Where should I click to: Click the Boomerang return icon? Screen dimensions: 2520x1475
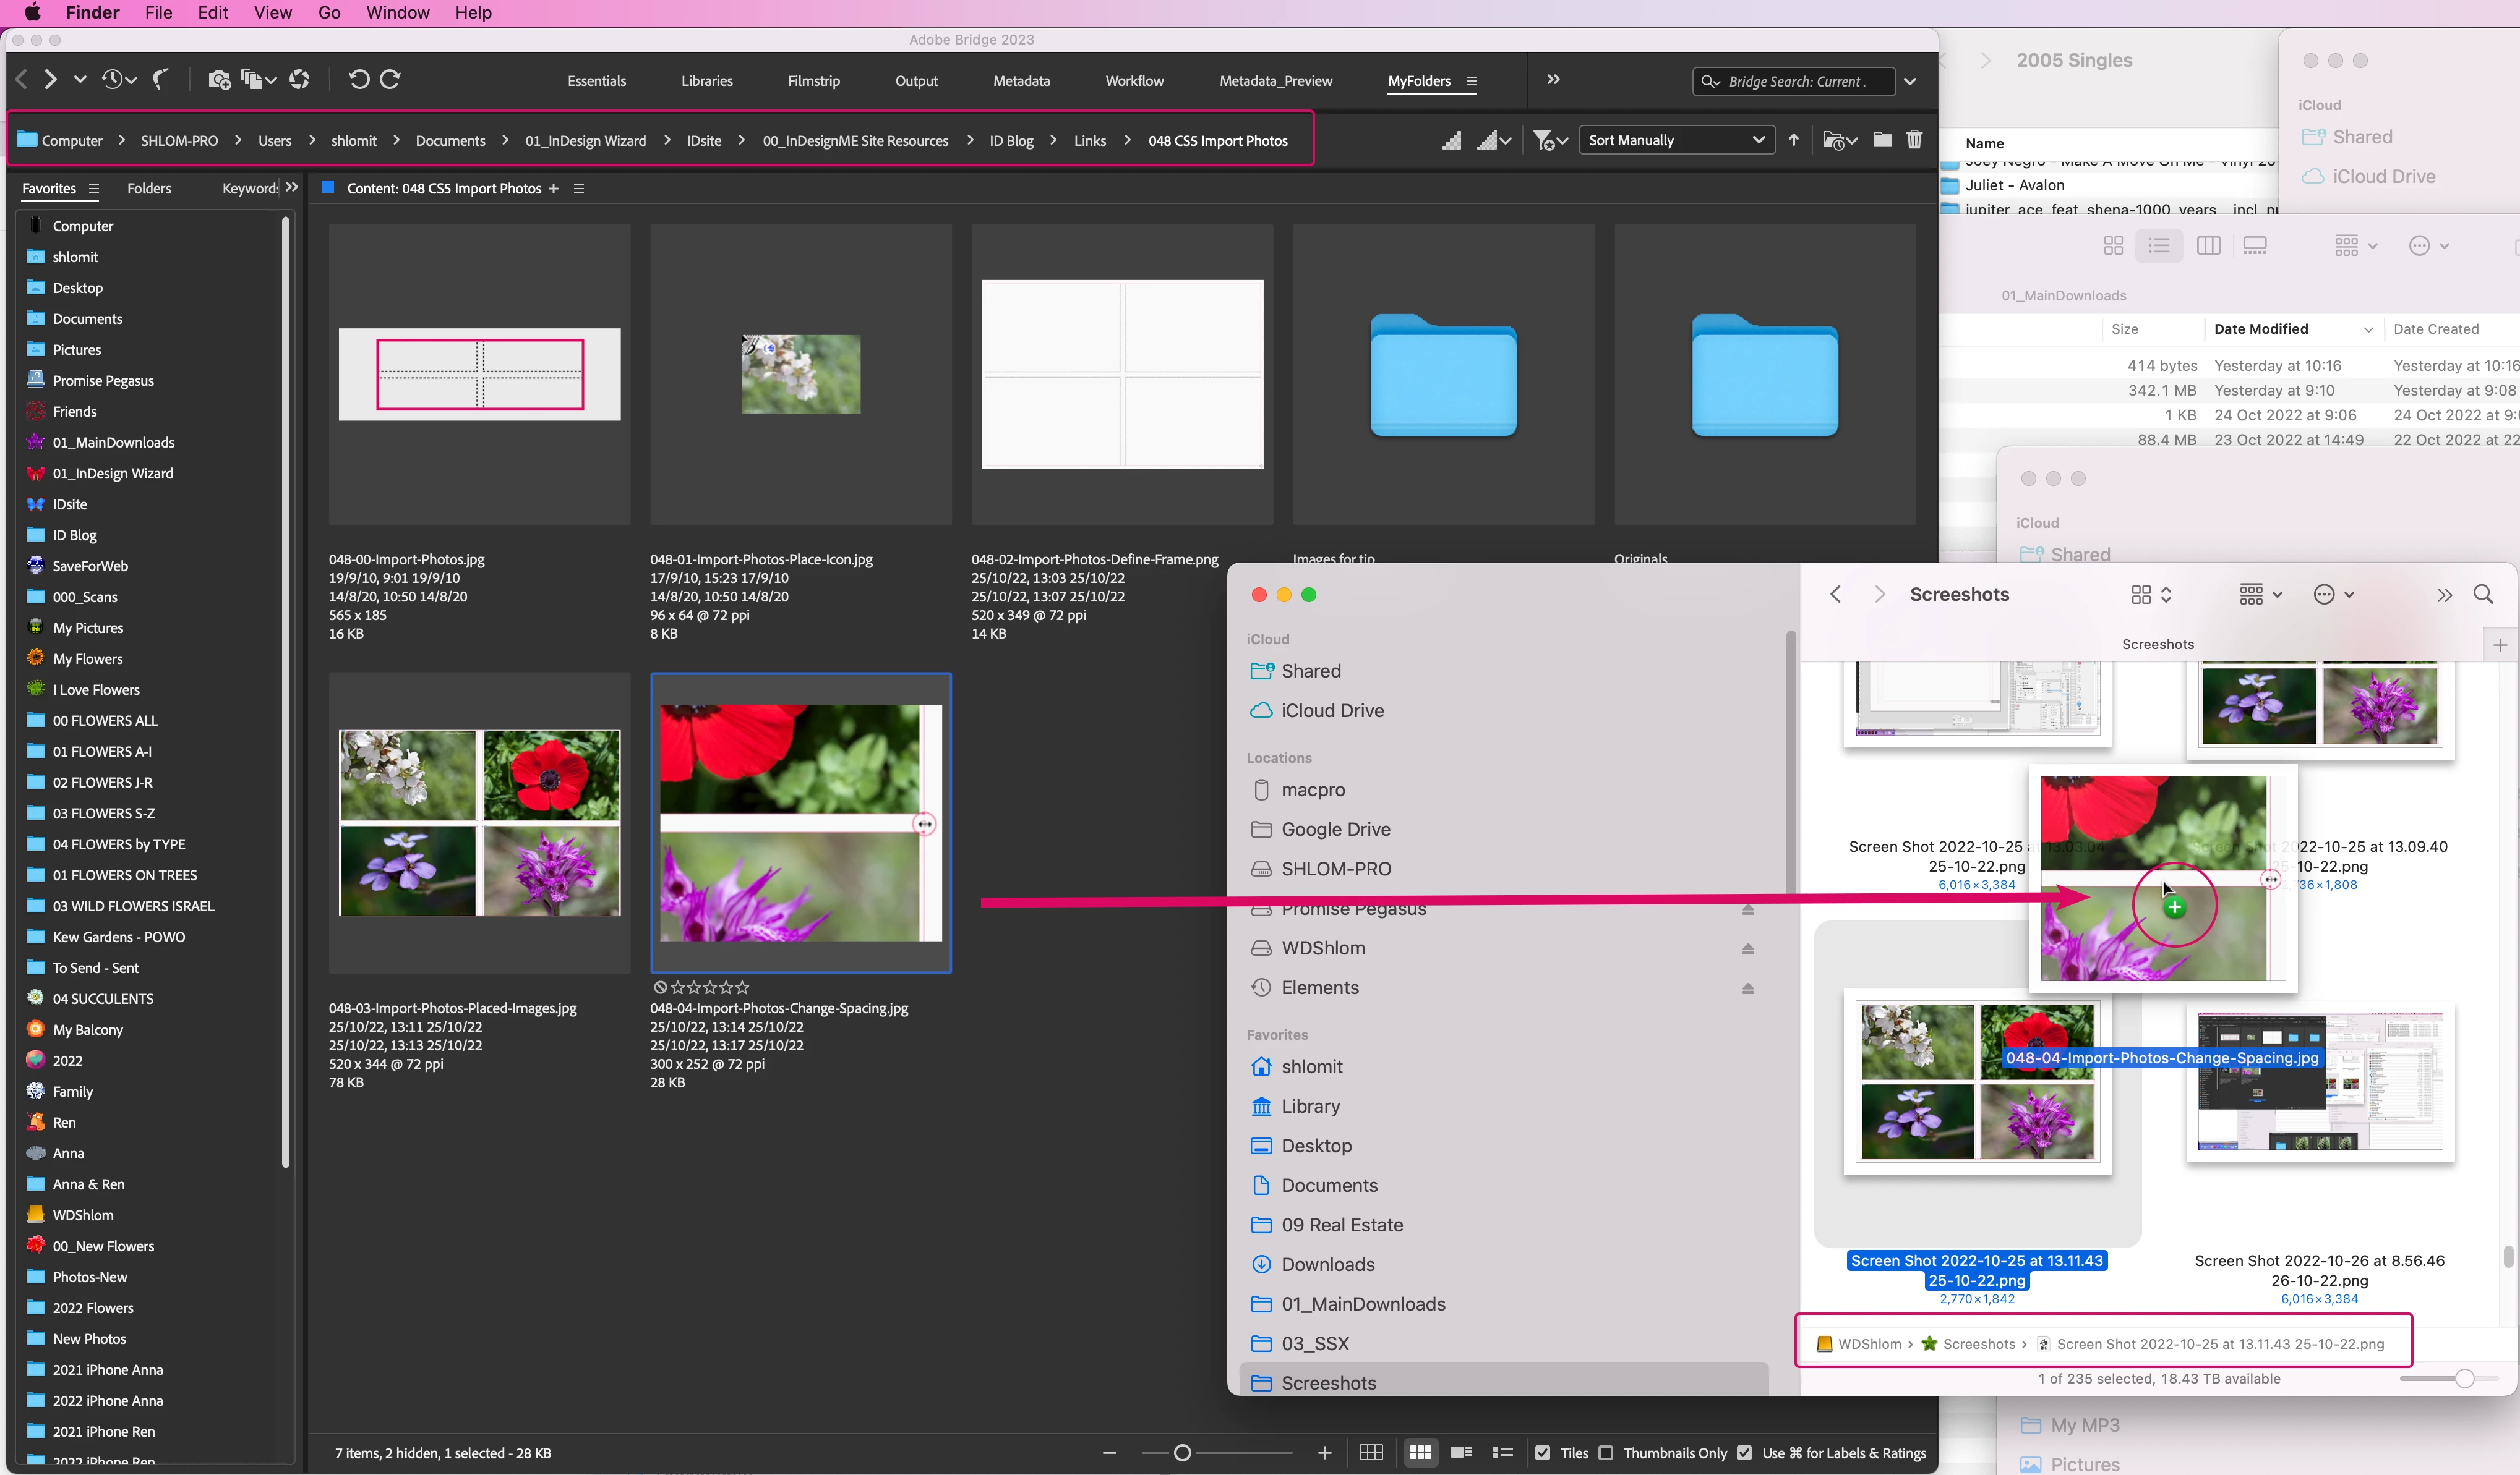[160, 80]
